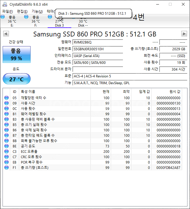Click status orb for row B5
This screenshot has height=209, width=190.
(x=6, y=125)
